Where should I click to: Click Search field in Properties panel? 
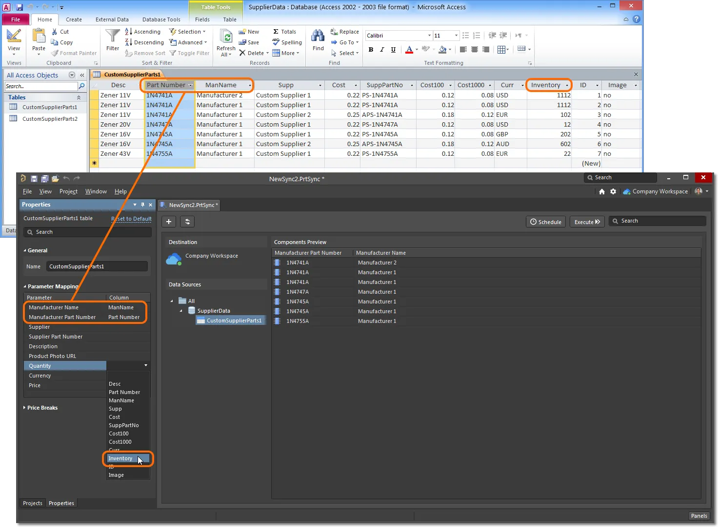click(x=88, y=232)
